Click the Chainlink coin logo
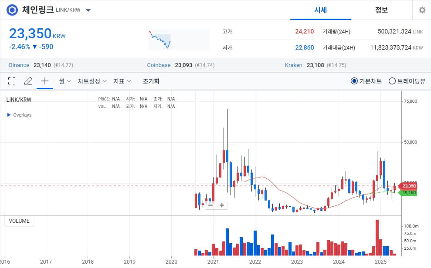Viewport: 431px width, 268px height. [12, 10]
